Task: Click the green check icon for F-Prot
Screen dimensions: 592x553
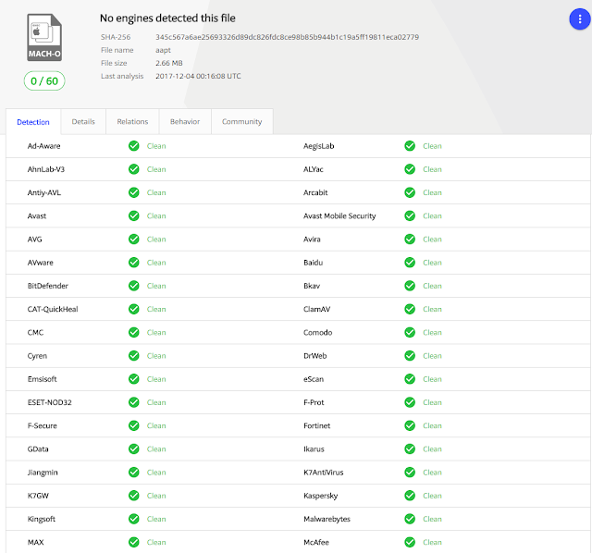Action: [410, 402]
